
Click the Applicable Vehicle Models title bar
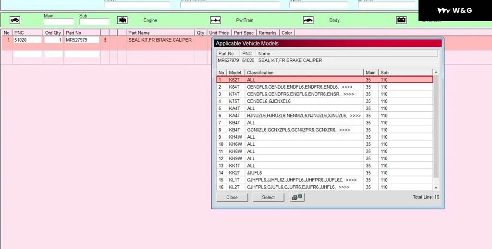[x=328, y=44]
